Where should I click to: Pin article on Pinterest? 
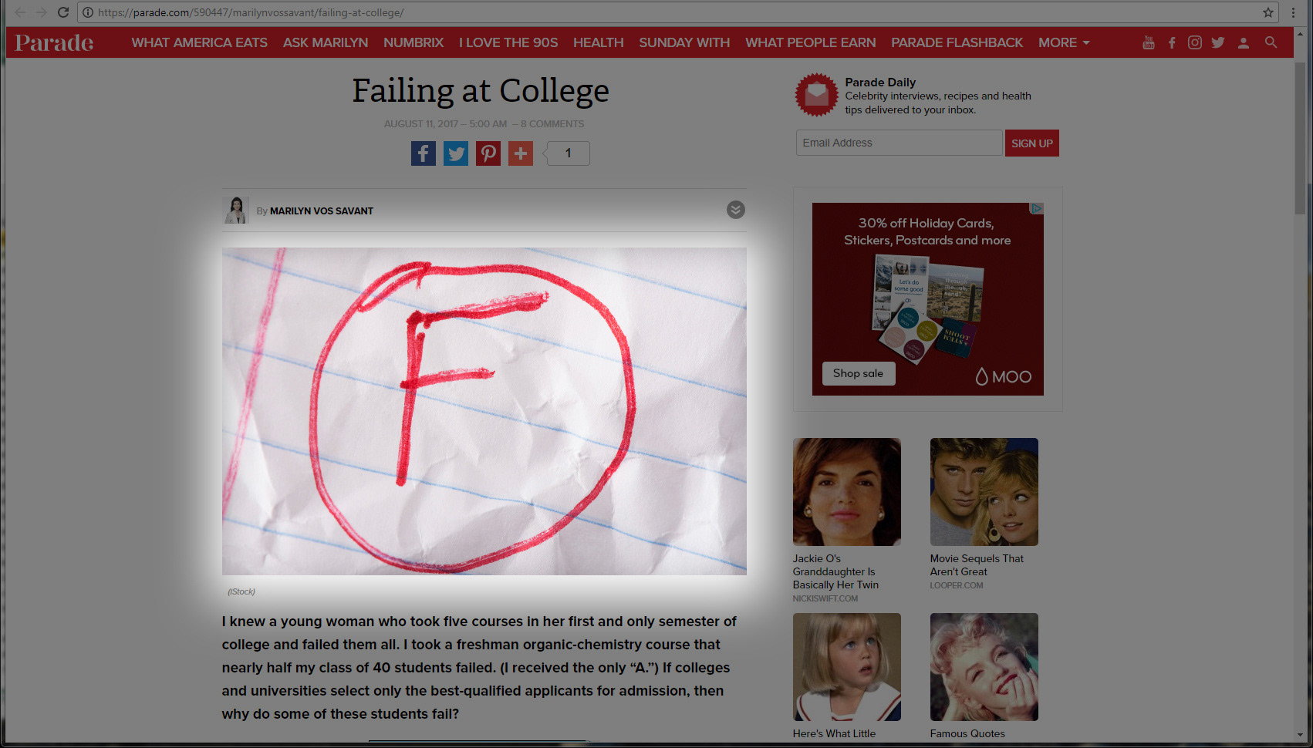tap(488, 153)
